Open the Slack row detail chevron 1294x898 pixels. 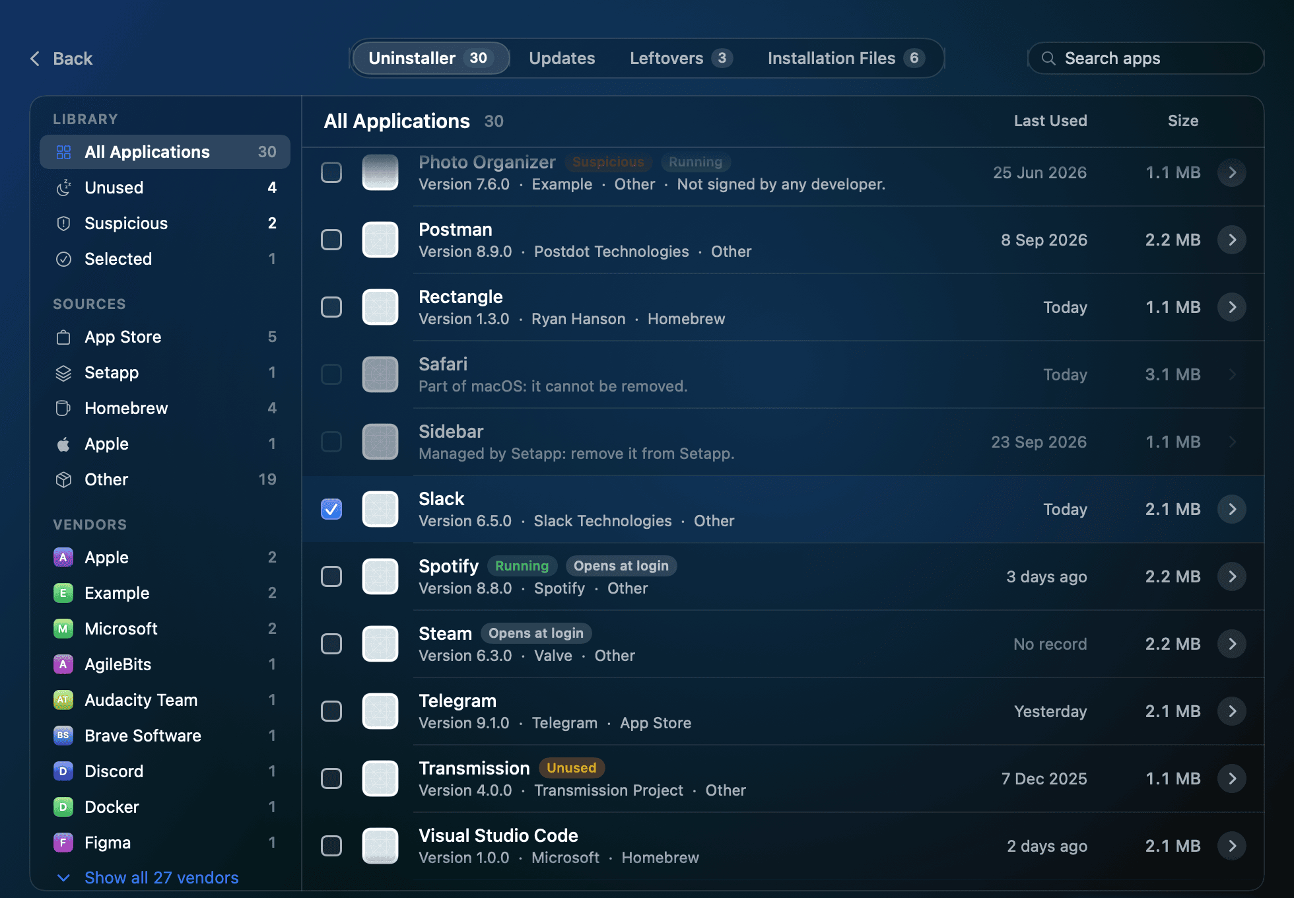(1232, 509)
